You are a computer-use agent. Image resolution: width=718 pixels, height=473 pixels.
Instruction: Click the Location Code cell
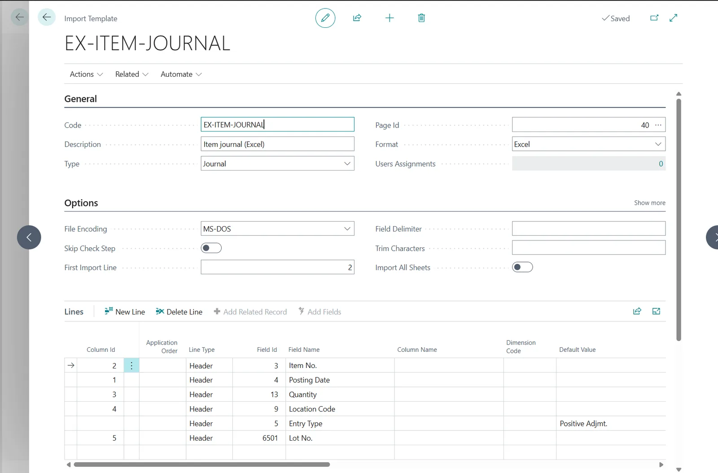[x=340, y=409]
